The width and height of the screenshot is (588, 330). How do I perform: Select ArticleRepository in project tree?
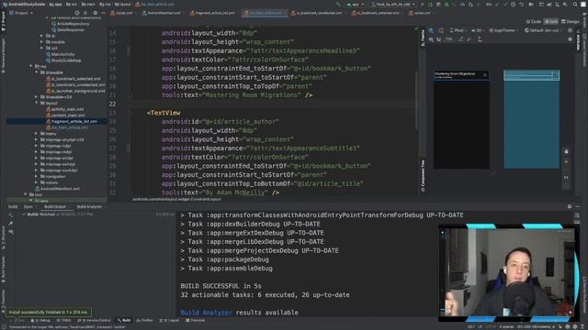[x=70, y=24]
